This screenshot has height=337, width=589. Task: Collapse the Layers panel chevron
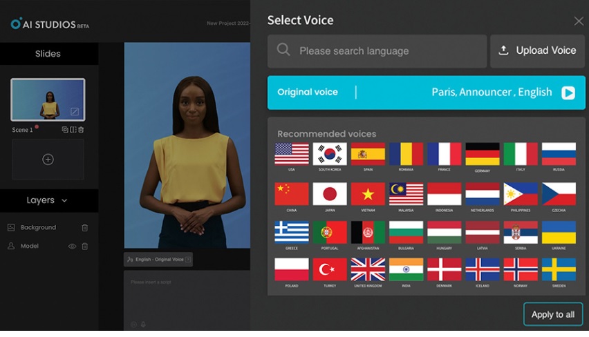click(x=64, y=200)
